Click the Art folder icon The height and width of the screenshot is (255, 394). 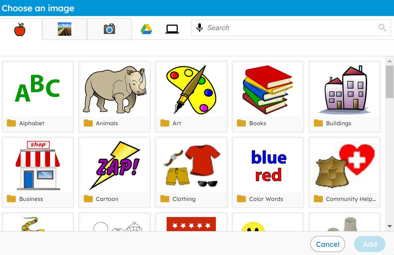165,123
